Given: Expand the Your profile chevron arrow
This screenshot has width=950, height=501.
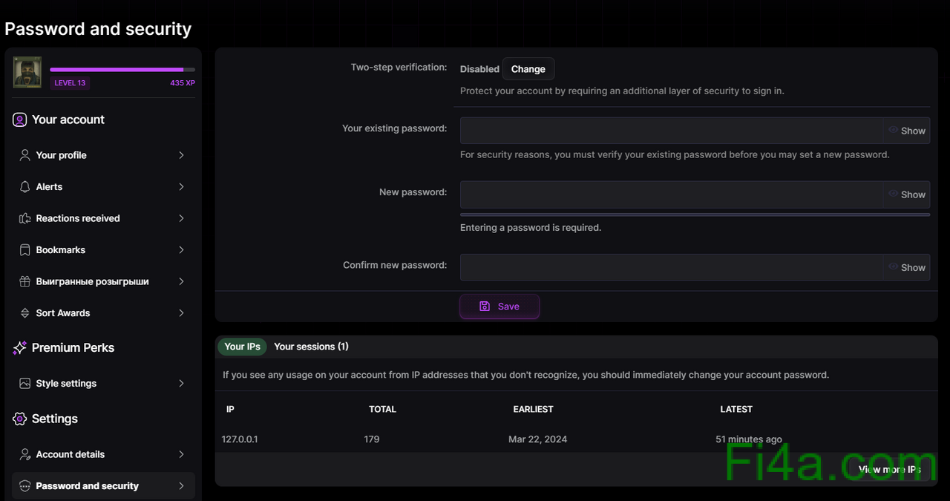Looking at the screenshot, I should [x=181, y=155].
